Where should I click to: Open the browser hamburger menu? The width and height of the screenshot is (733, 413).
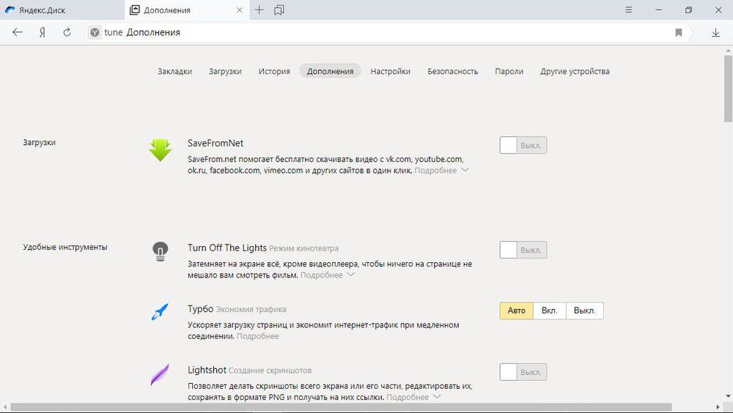(629, 10)
